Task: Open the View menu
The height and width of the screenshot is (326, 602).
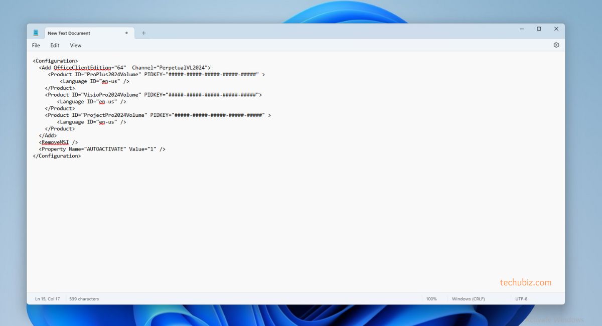Action: pyautogui.click(x=75, y=45)
